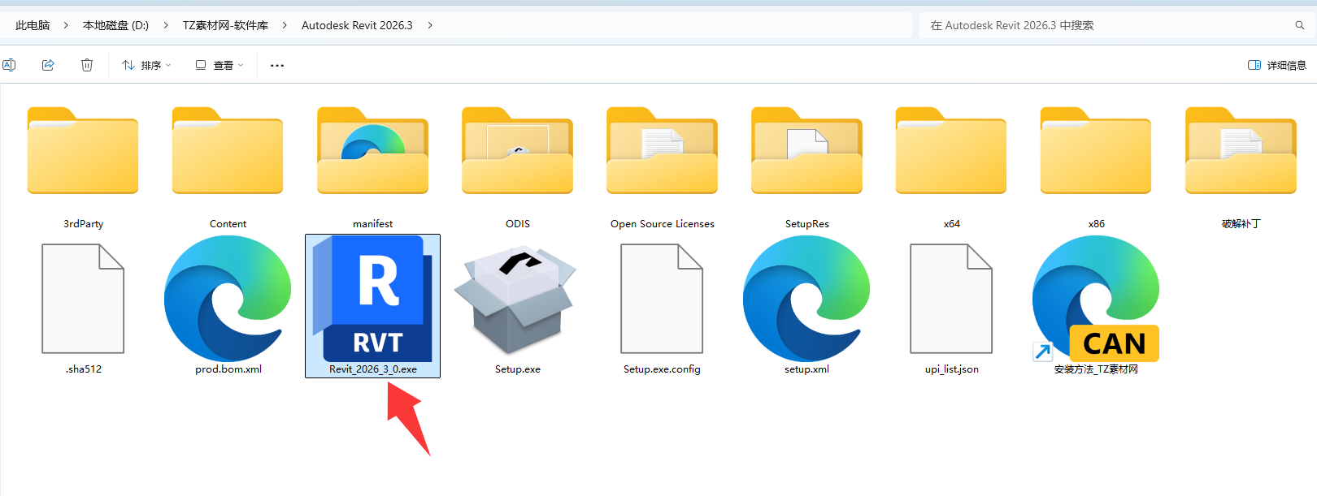Click the Share toolbar icon
This screenshot has height=496, width=1317.
pyautogui.click(x=48, y=65)
